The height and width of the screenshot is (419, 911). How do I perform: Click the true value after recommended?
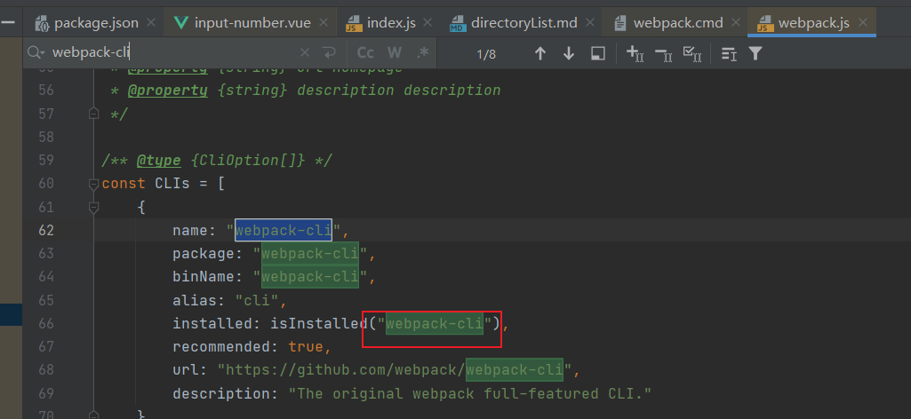306,347
